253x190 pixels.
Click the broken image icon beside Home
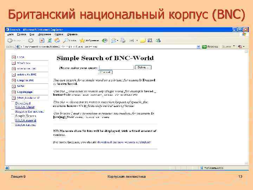[x=14, y=57]
